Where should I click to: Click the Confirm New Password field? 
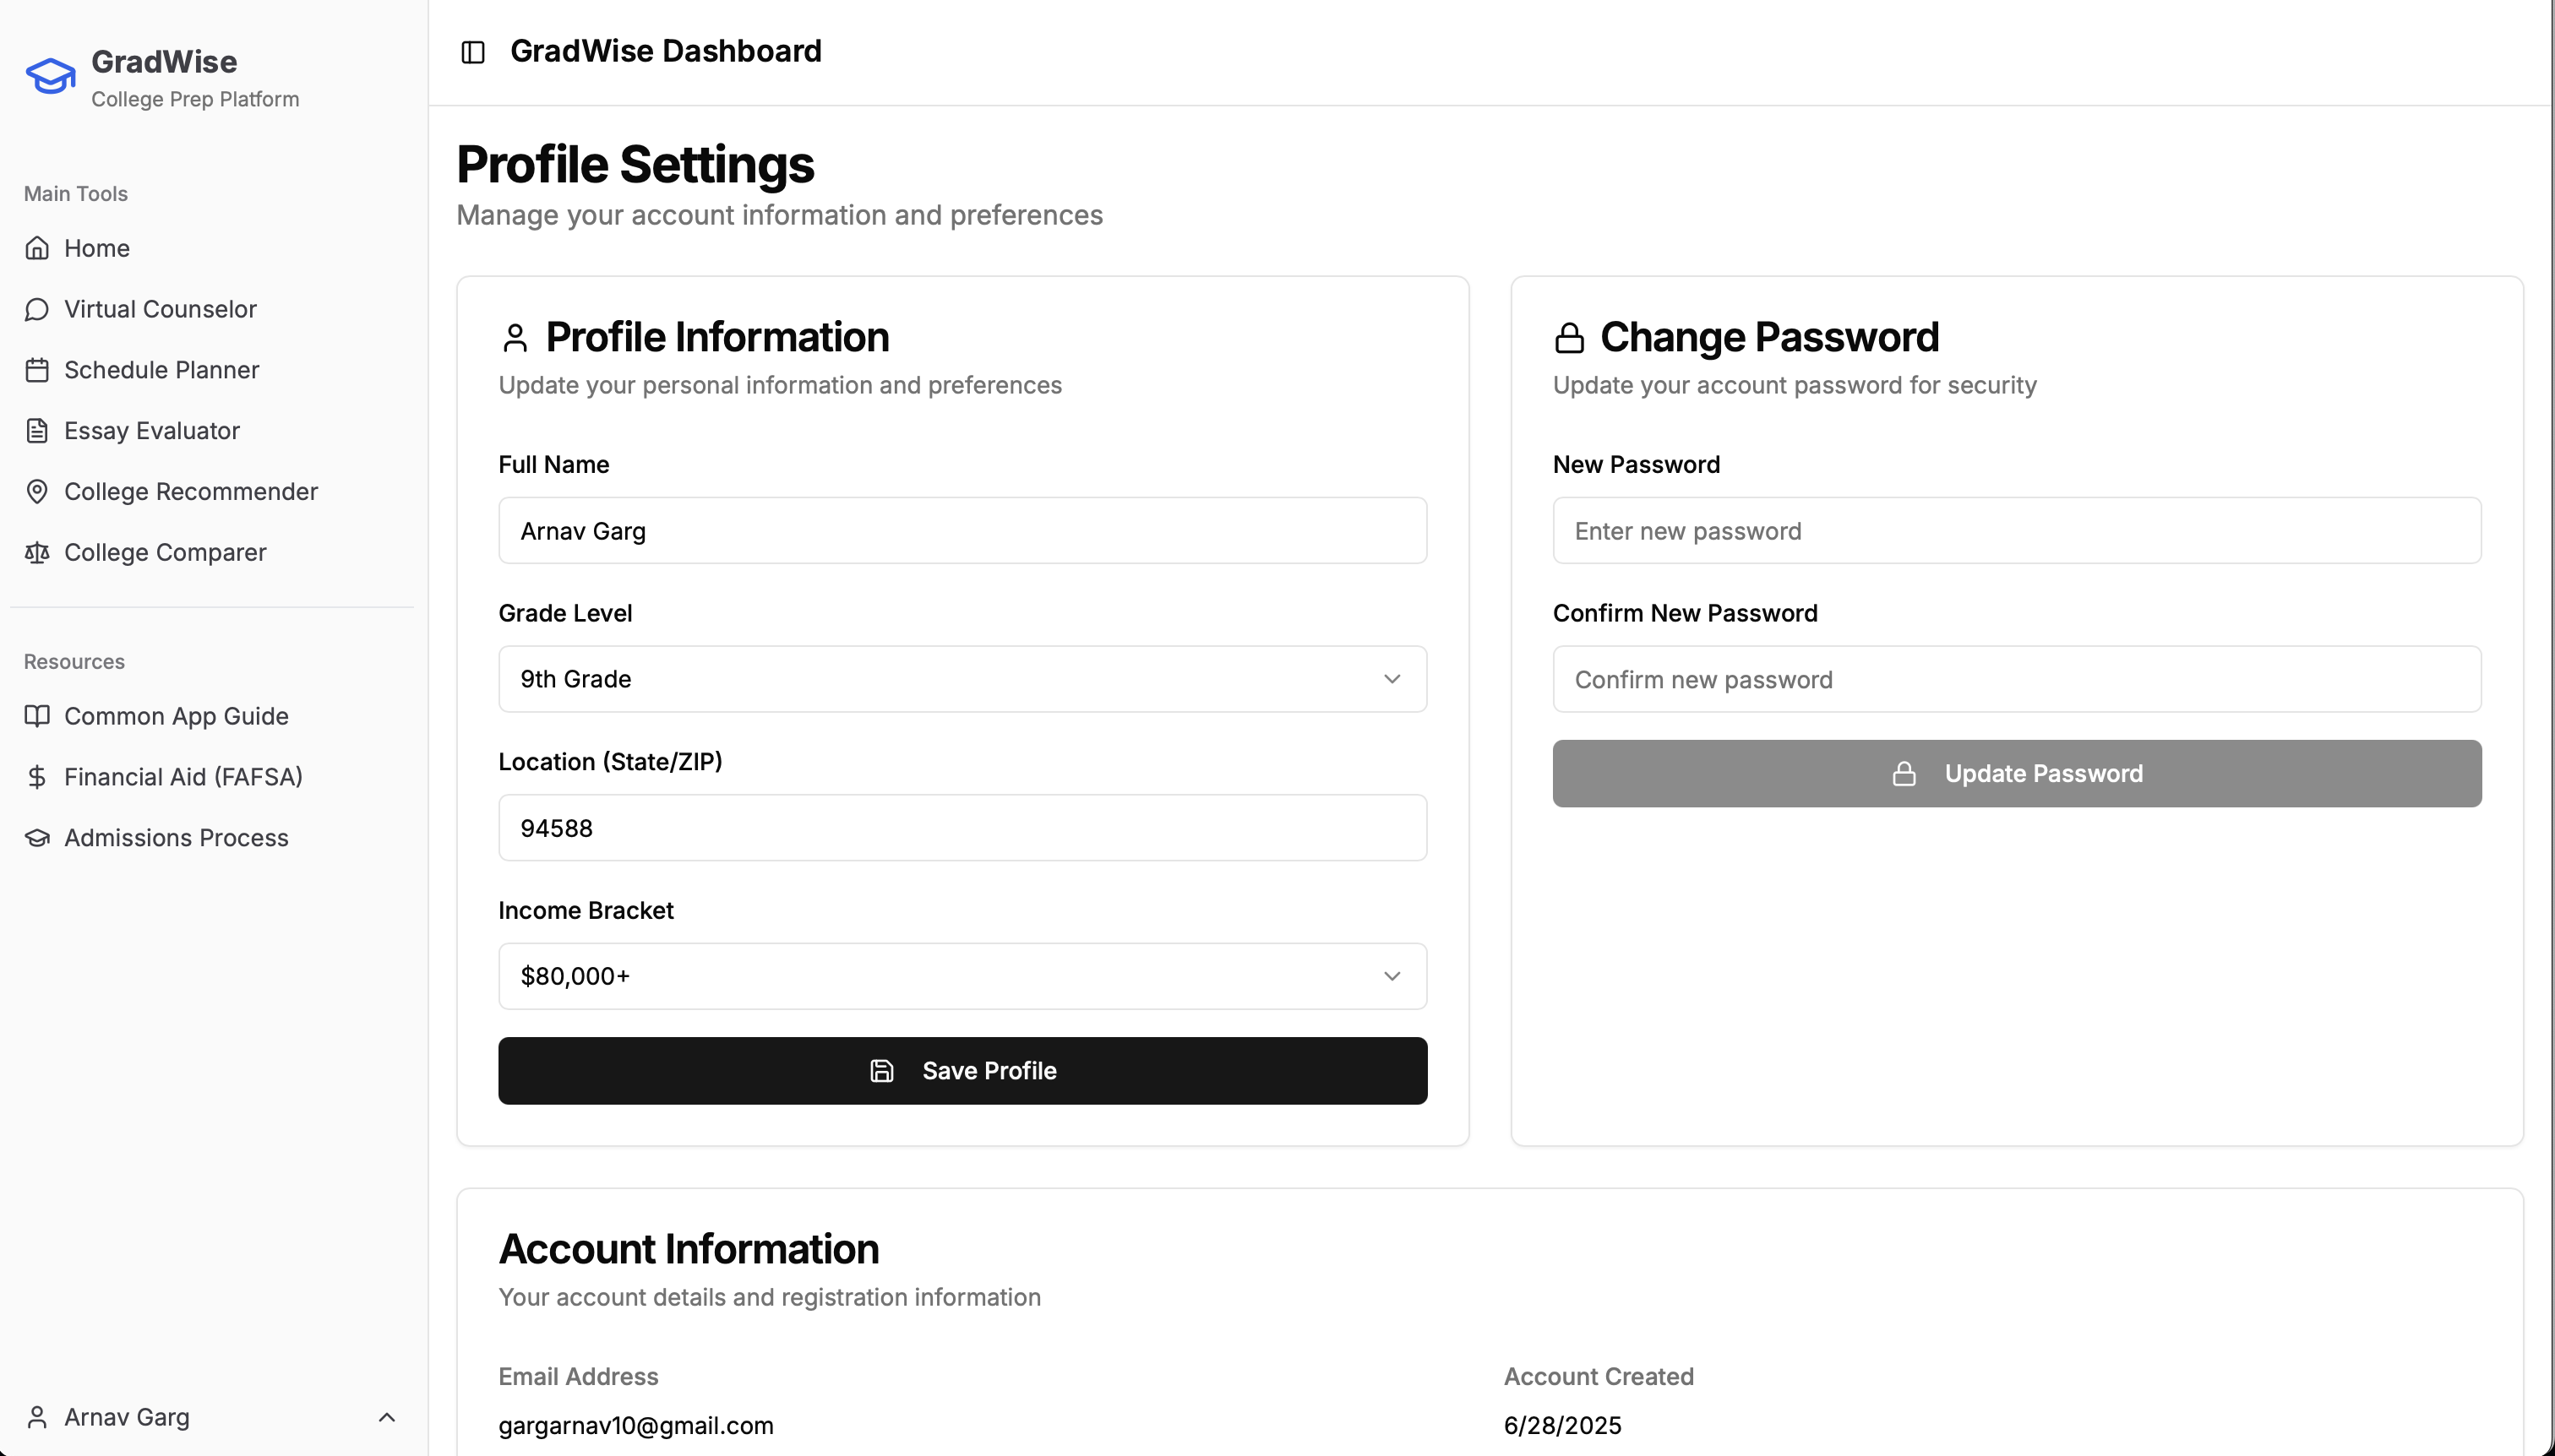2016,680
